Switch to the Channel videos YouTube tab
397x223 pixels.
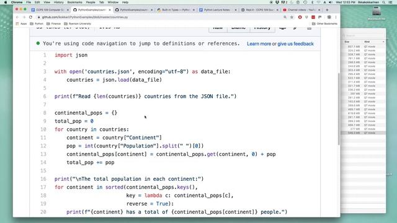(301, 10)
